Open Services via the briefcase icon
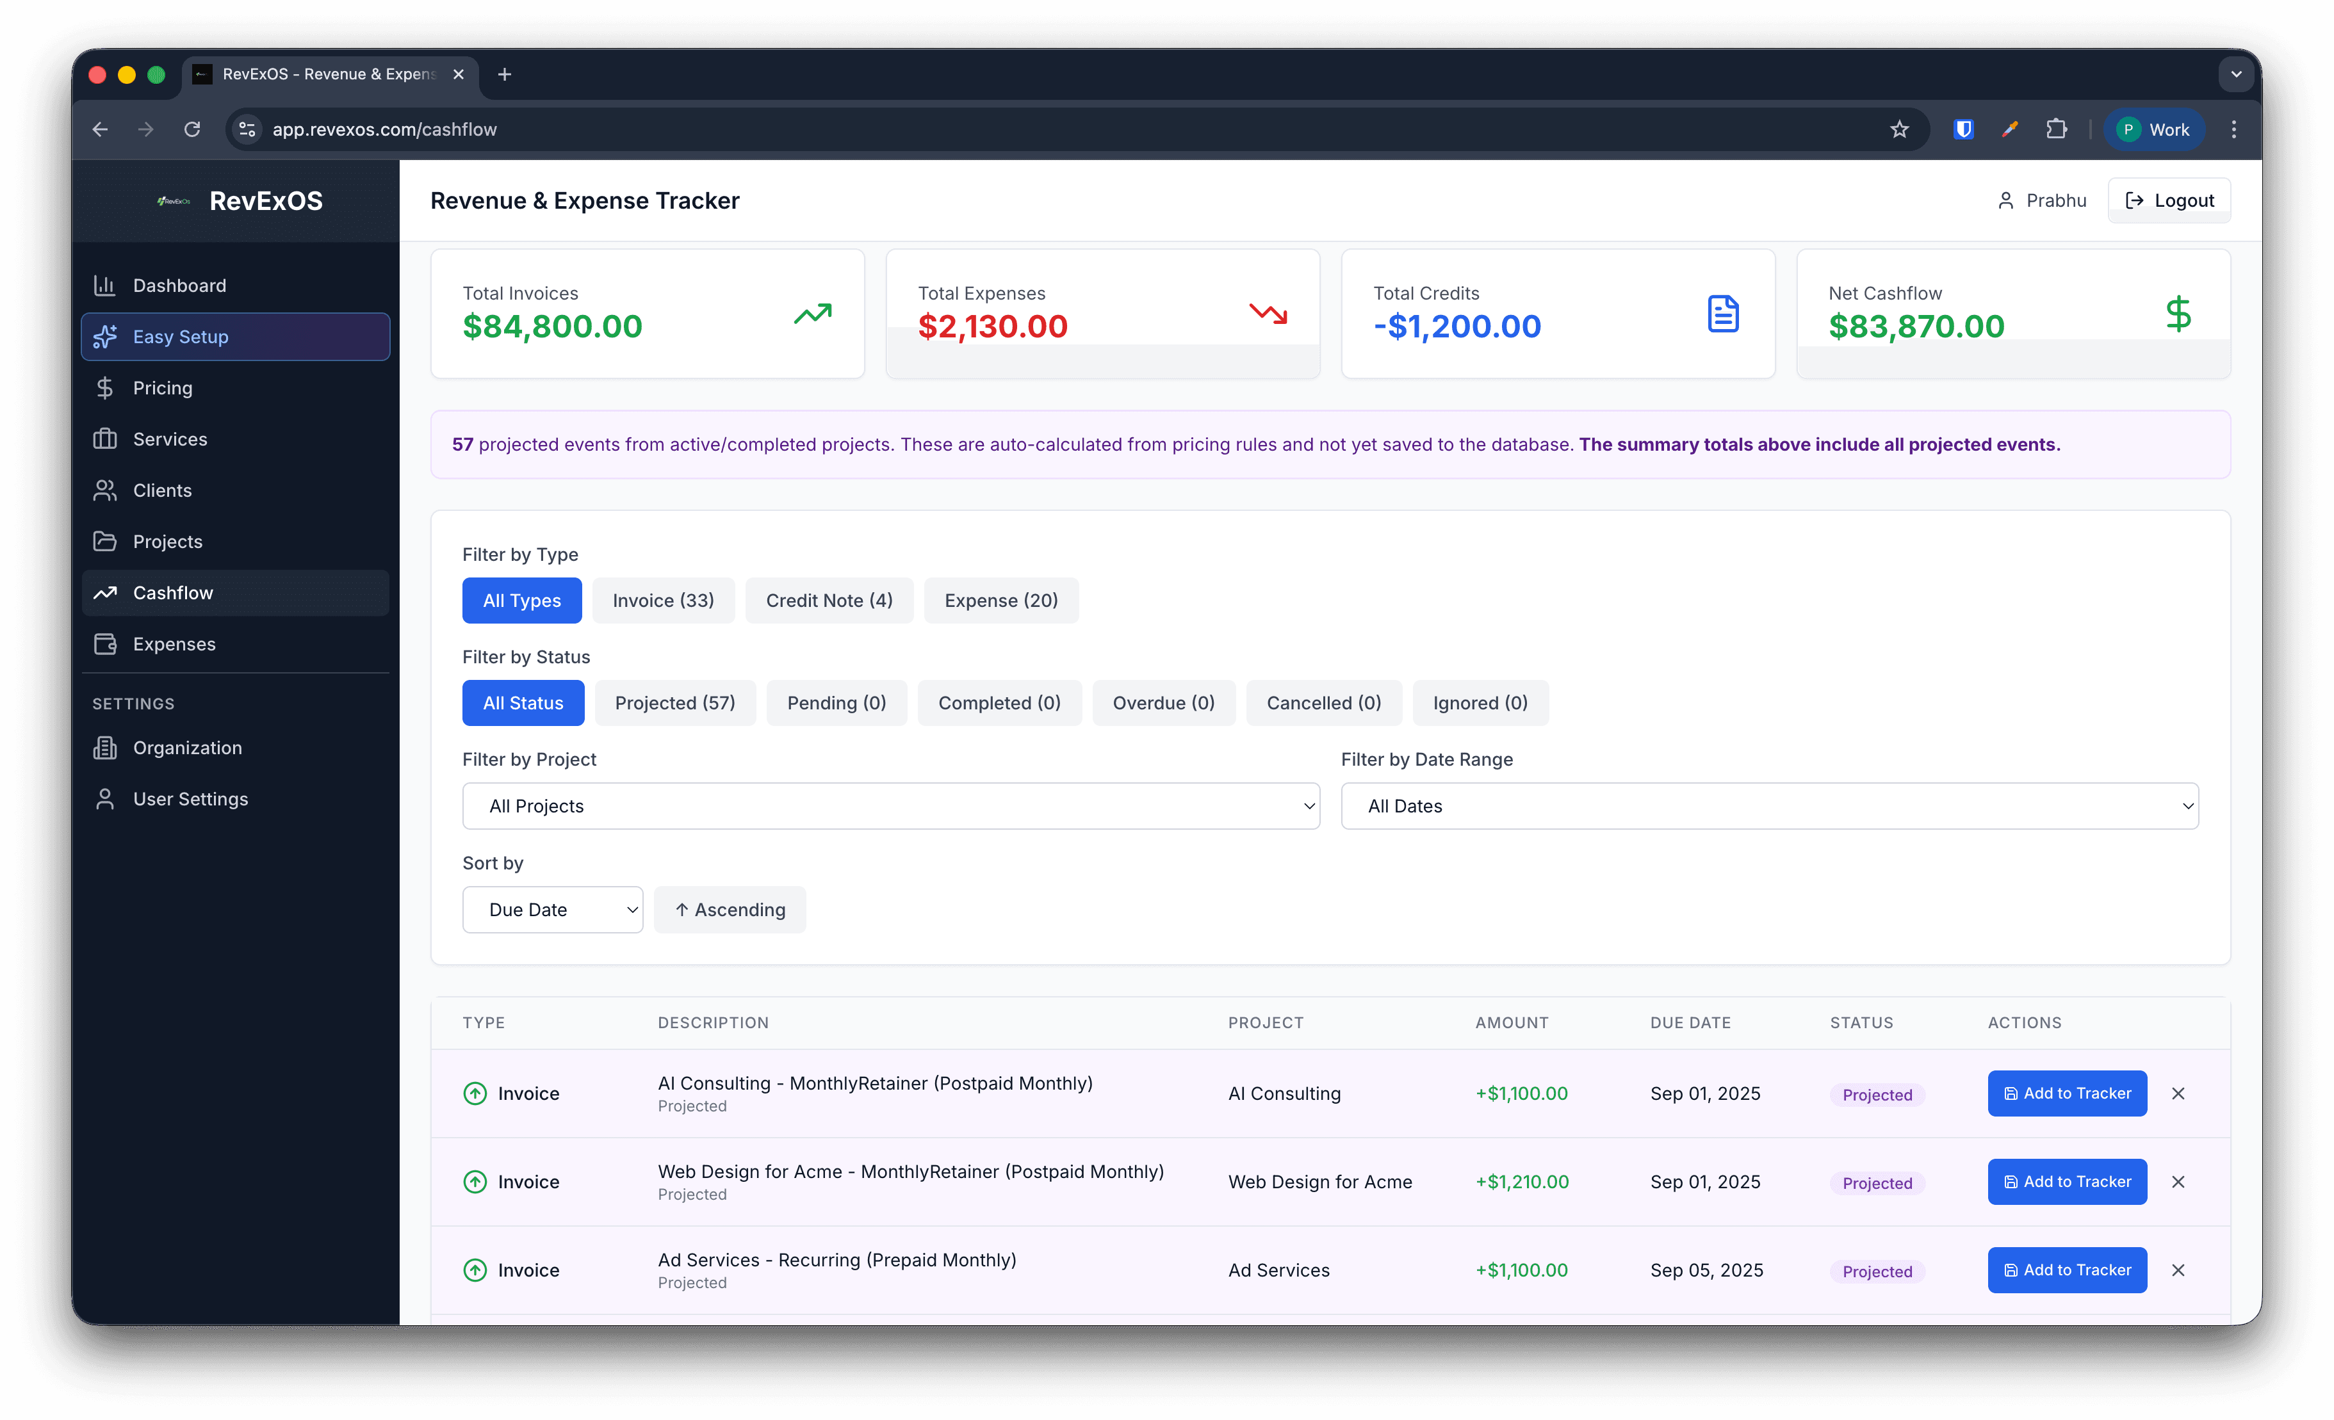Viewport: 2334px width, 1420px height. [x=106, y=439]
